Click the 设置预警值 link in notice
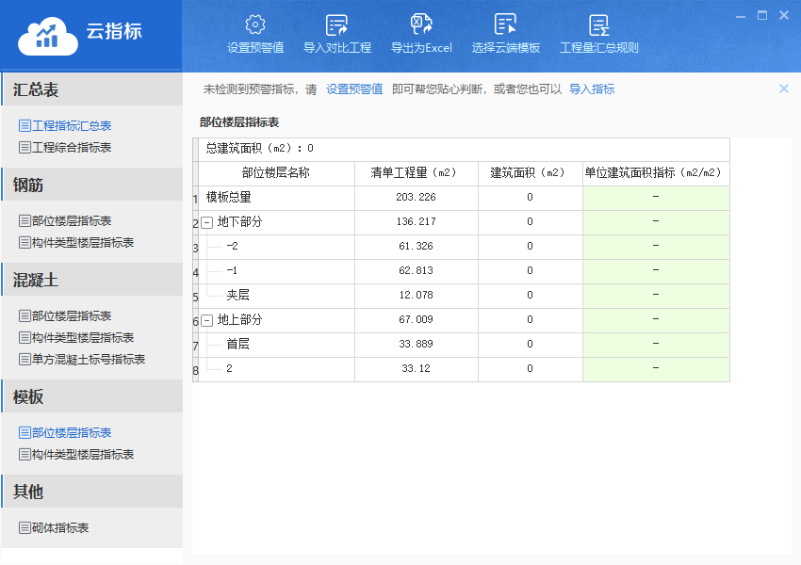The image size is (801, 565). pos(354,89)
